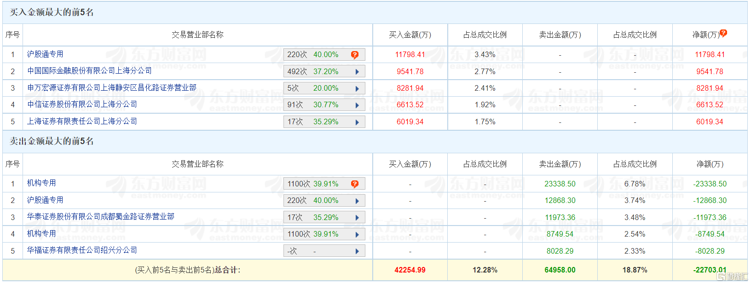Image resolution: width=751 pixels, height=284 pixels.
Task: Expand the arrow for 上海证券有限责任公司上海分公司
Action: pyautogui.click(x=357, y=122)
